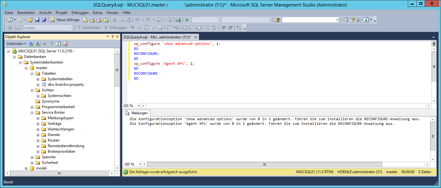Open the Debuggen menu
Image resolution: width=441 pixels, height=188 pixels.
pyautogui.click(x=80, y=13)
